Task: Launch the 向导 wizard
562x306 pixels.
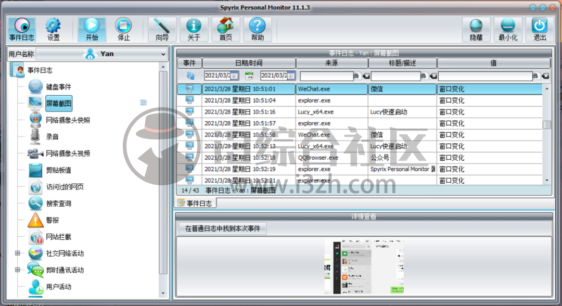Action: point(162,29)
